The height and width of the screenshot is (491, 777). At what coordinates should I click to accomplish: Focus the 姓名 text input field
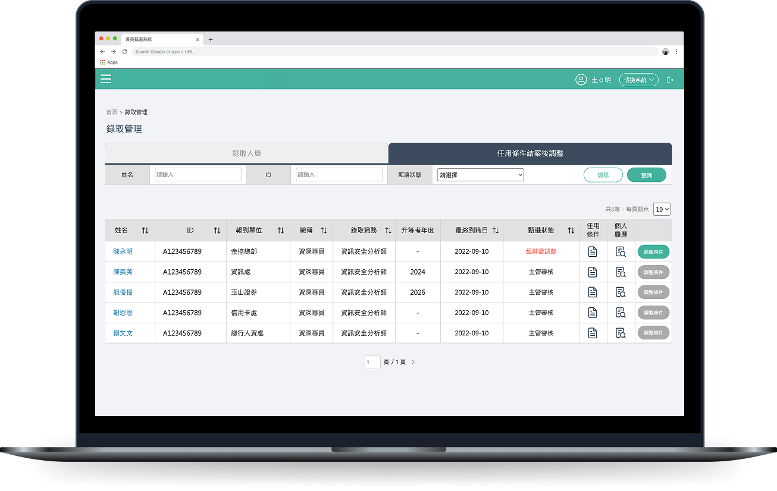(x=198, y=175)
